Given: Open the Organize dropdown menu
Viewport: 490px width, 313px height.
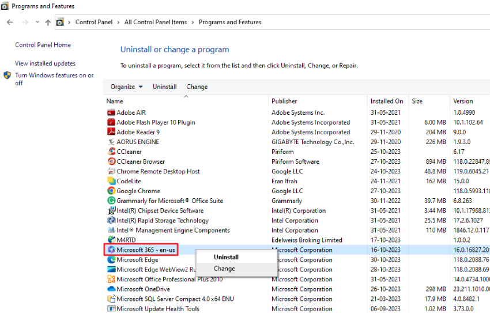Looking at the screenshot, I should [x=126, y=87].
